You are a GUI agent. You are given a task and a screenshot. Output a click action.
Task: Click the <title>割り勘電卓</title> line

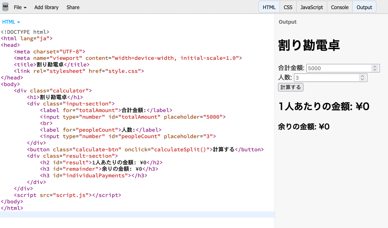click(x=52, y=65)
